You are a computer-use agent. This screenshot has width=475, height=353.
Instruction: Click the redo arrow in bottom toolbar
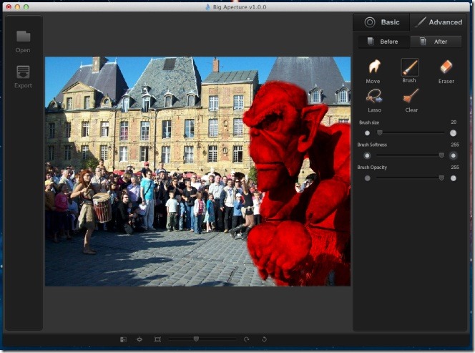click(247, 339)
